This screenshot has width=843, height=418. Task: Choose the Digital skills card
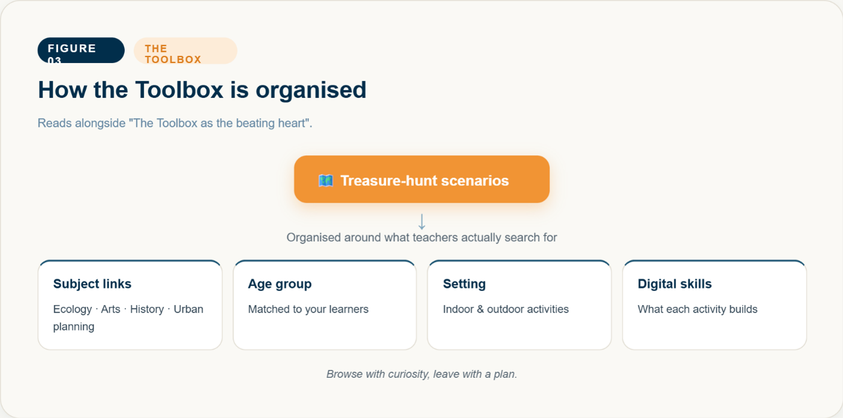pos(715,305)
